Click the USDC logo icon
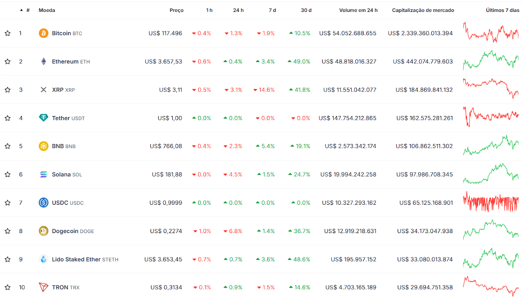528x301 pixels. [x=44, y=202]
